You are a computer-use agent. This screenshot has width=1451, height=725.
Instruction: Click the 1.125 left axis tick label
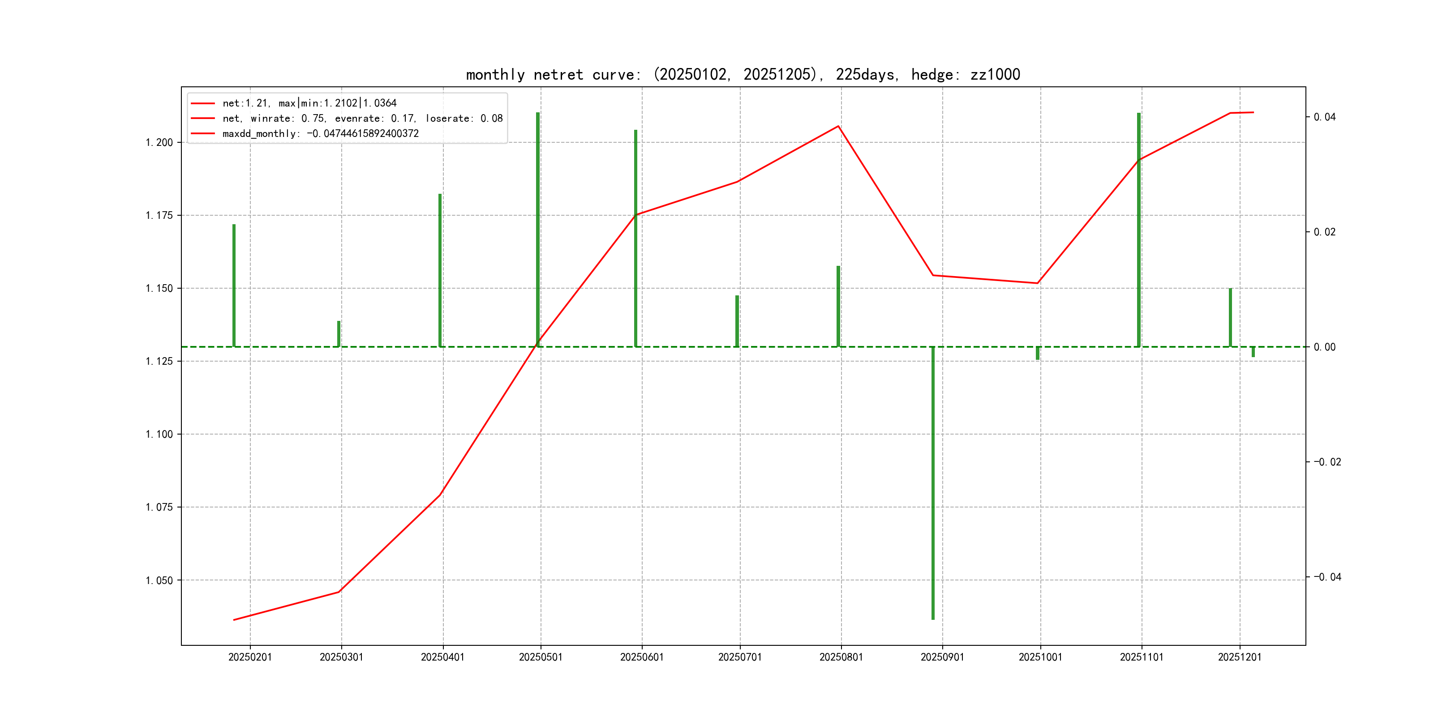tap(159, 361)
